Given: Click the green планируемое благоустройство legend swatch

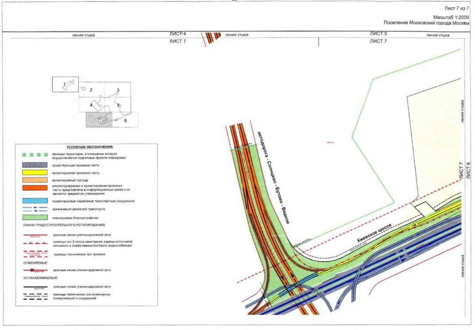Looking at the screenshot, I should point(35,218).
